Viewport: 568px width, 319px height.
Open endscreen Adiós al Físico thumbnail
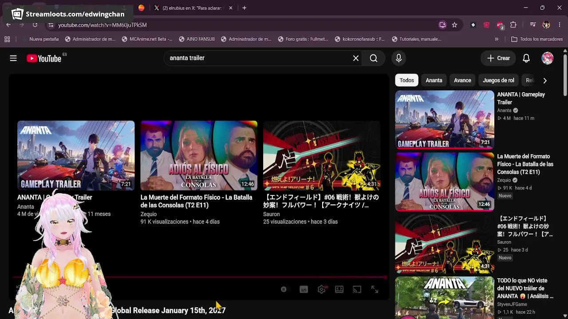pyautogui.click(x=199, y=156)
